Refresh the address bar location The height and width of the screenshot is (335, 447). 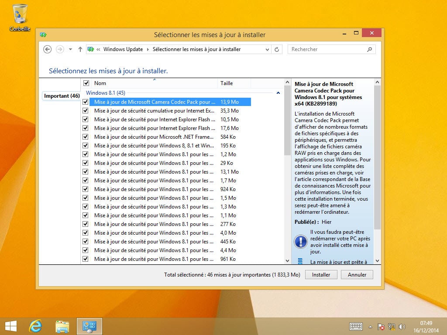[277, 49]
